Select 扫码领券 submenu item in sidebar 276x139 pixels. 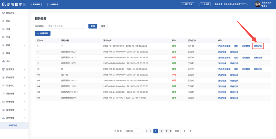coord(13,125)
